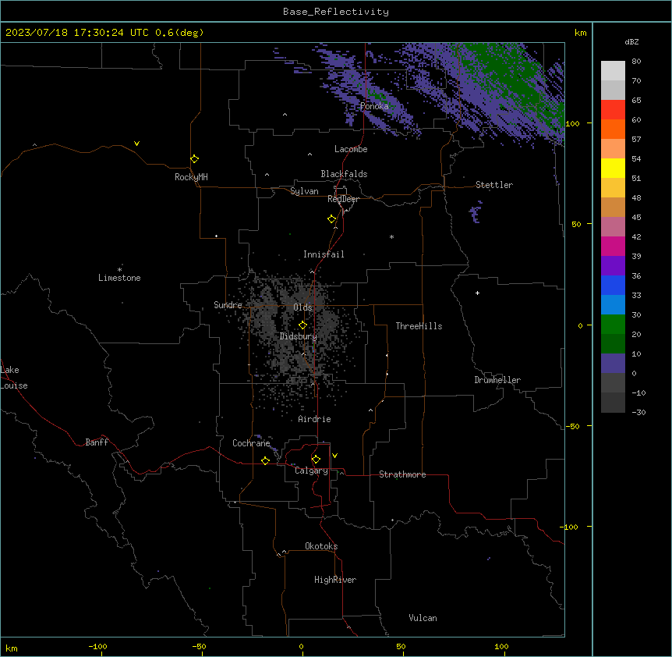Image resolution: width=672 pixels, height=657 pixels.
Task: Click the yellow diamond marker inside Calgary
Action: click(316, 460)
